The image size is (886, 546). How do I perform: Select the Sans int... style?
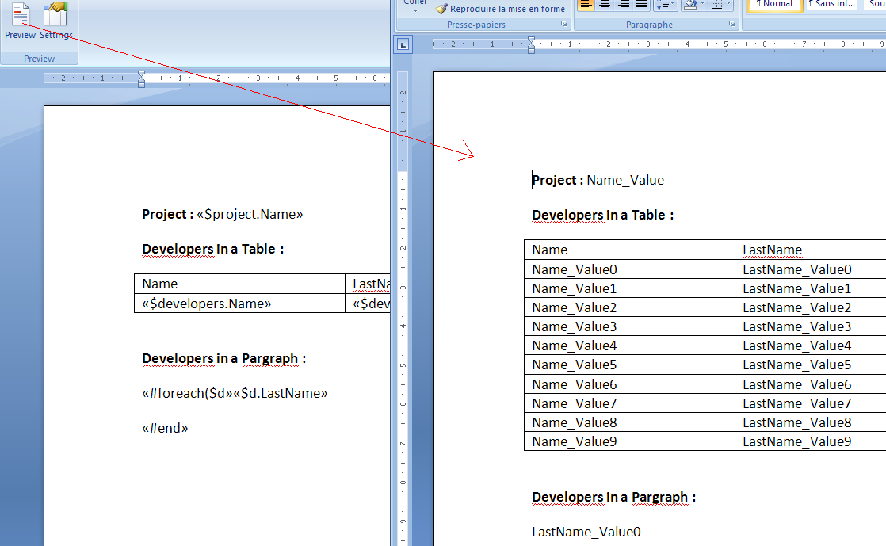tap(831, 5)
